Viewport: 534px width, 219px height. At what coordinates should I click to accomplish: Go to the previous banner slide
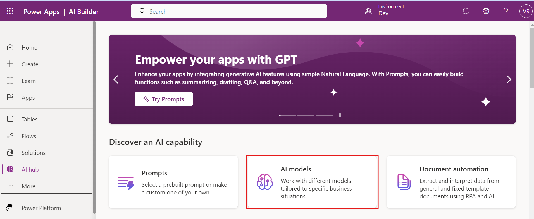click(116, 80)
